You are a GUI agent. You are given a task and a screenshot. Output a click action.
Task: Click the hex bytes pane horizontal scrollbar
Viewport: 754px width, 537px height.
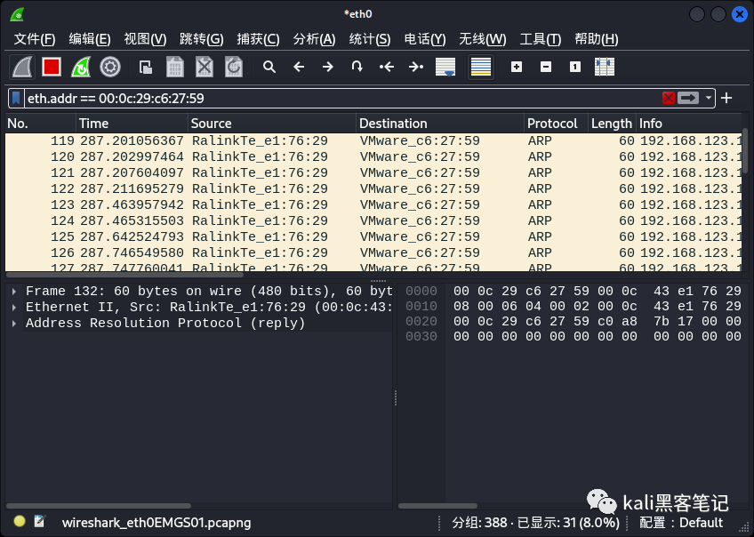pos(437,506)
